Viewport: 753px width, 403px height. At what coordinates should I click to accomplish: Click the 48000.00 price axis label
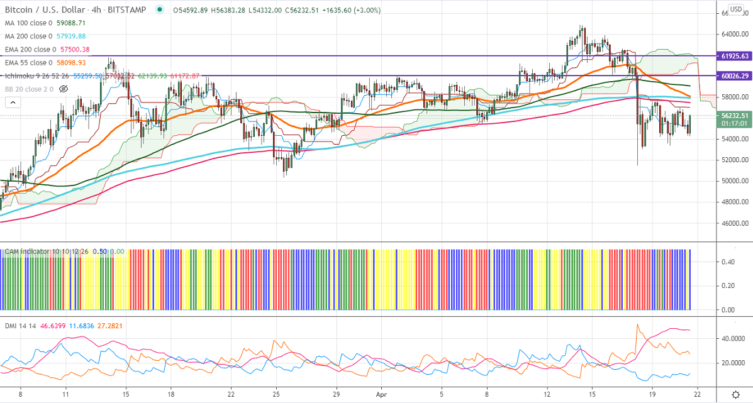click(x=735, y=202)
